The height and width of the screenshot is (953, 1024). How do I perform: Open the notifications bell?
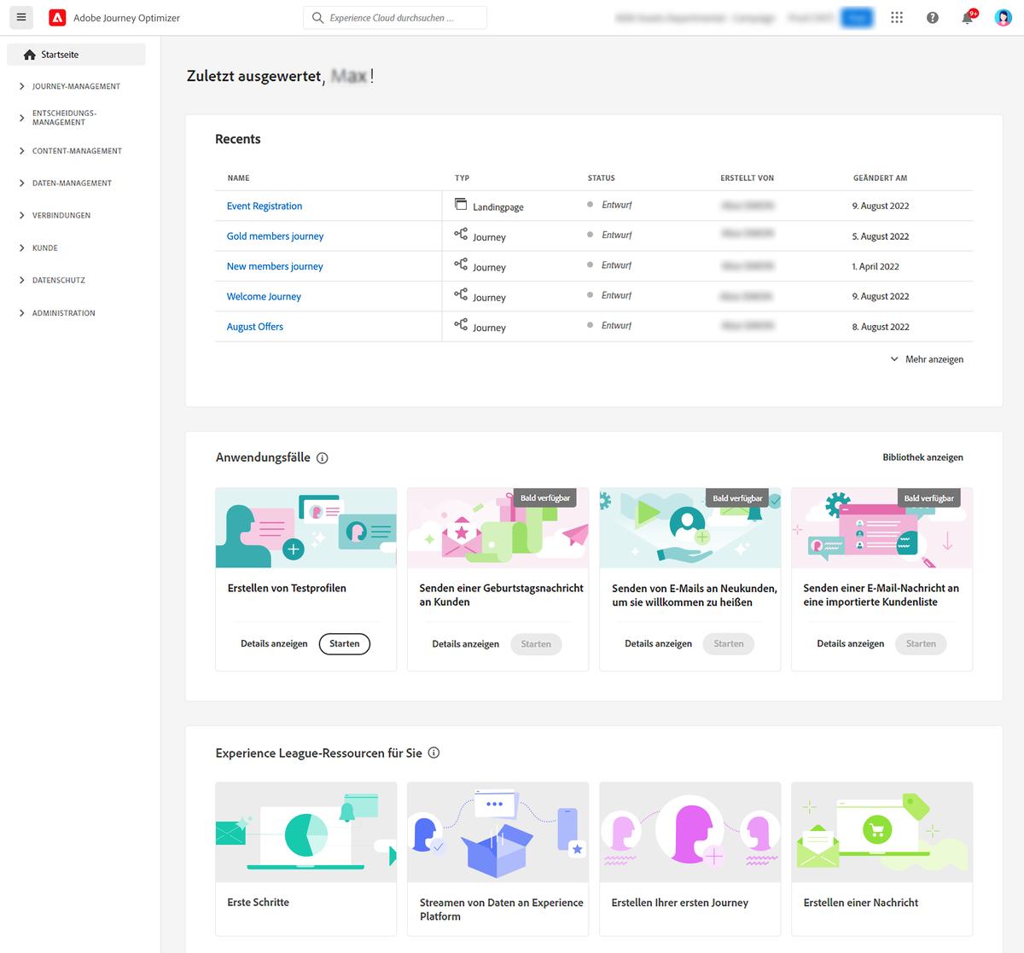[x=965, y=17]
